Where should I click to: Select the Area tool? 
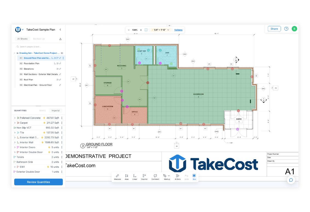click(x=127, y=177)
